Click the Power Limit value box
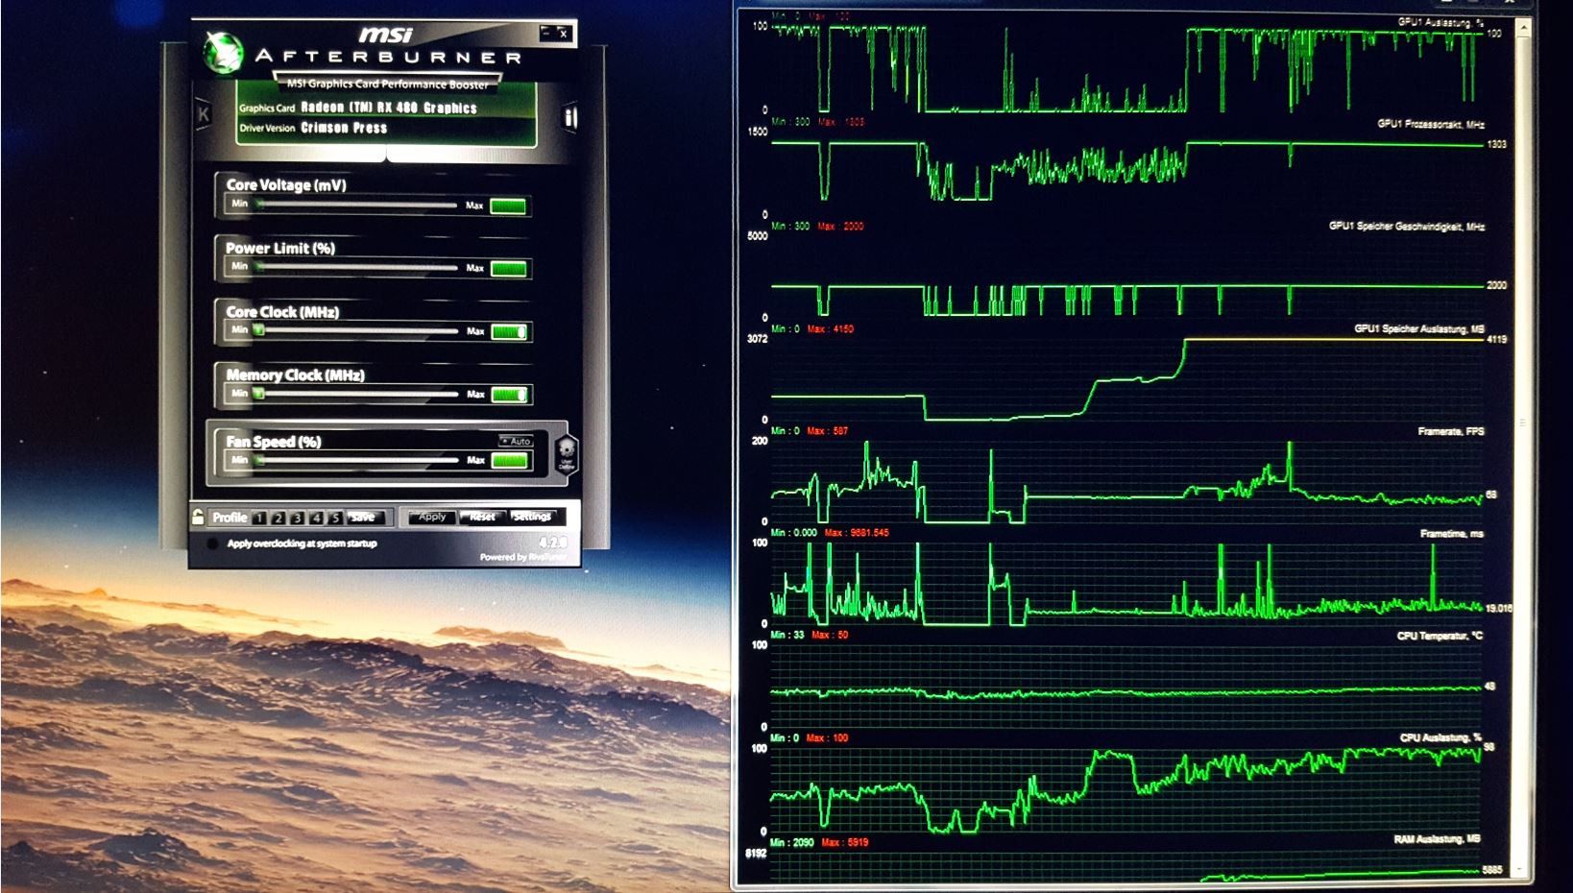The image size is (1573, 893). tap(508, 269)
